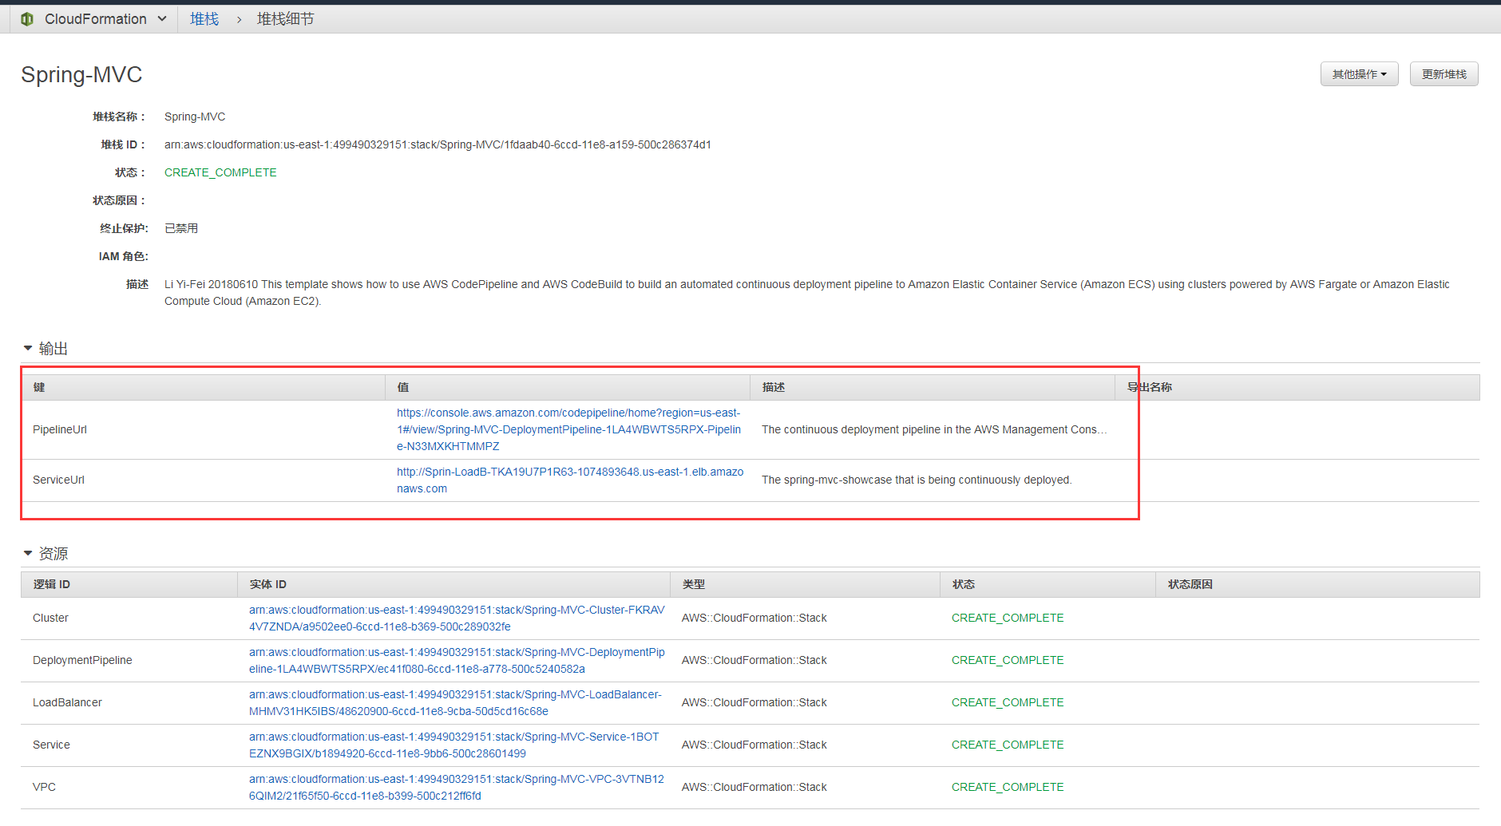The image size is (1501, 826).
Task: Select the PipelineUrl key text
Action: (x=60, y=429)
